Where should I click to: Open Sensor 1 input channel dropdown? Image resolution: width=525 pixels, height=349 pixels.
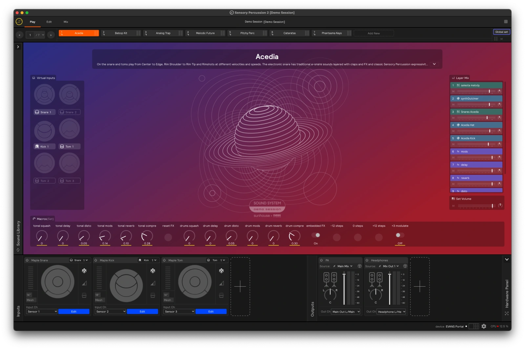pyautogui.click(x=42, y=312)
